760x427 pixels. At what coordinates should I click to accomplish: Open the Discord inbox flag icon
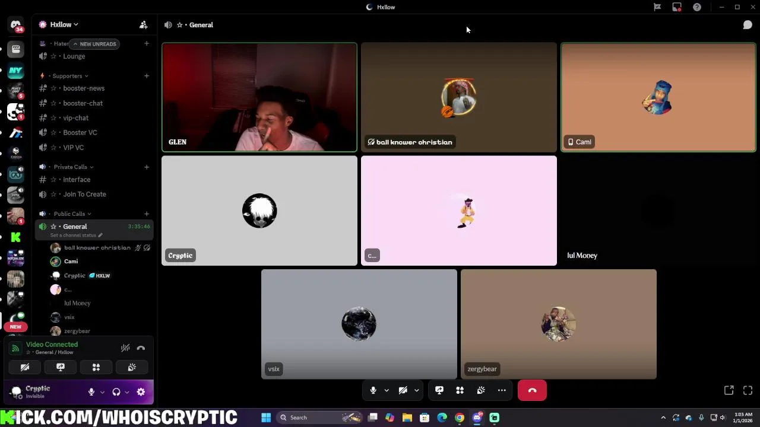[657, 7]
